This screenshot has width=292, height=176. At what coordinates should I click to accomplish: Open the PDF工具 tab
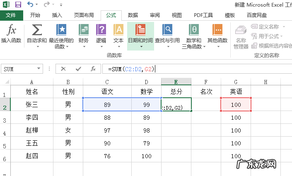click(203, 15)
